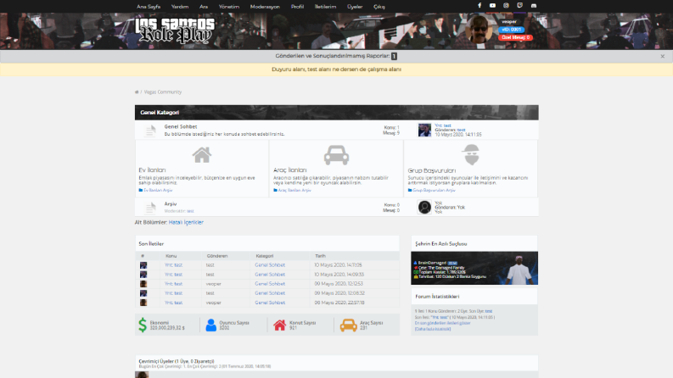Viewport: 673px width, 378px height.
Task: Open the Moderasyon menu item
Action: [265, 7]
